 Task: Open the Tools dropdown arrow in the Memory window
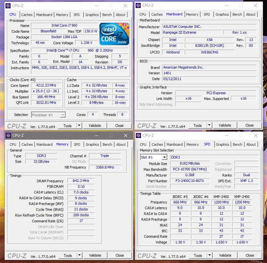coord(79,255)
